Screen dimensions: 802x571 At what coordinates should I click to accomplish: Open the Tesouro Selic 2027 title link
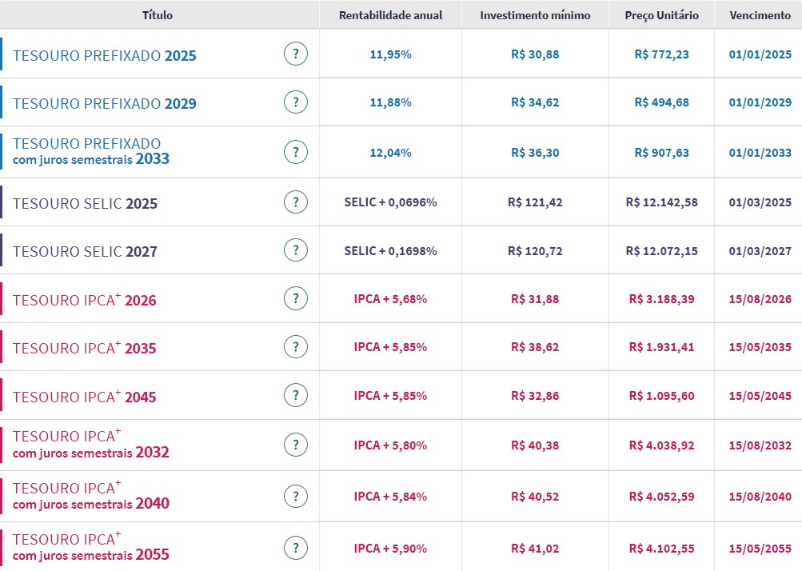click(x=85, y=252)
